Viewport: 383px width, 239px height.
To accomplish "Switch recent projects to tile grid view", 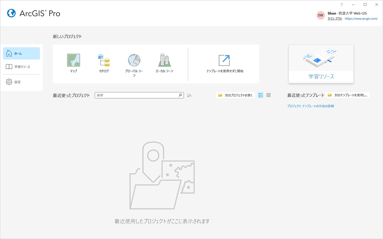I will [x=268, y=95].
